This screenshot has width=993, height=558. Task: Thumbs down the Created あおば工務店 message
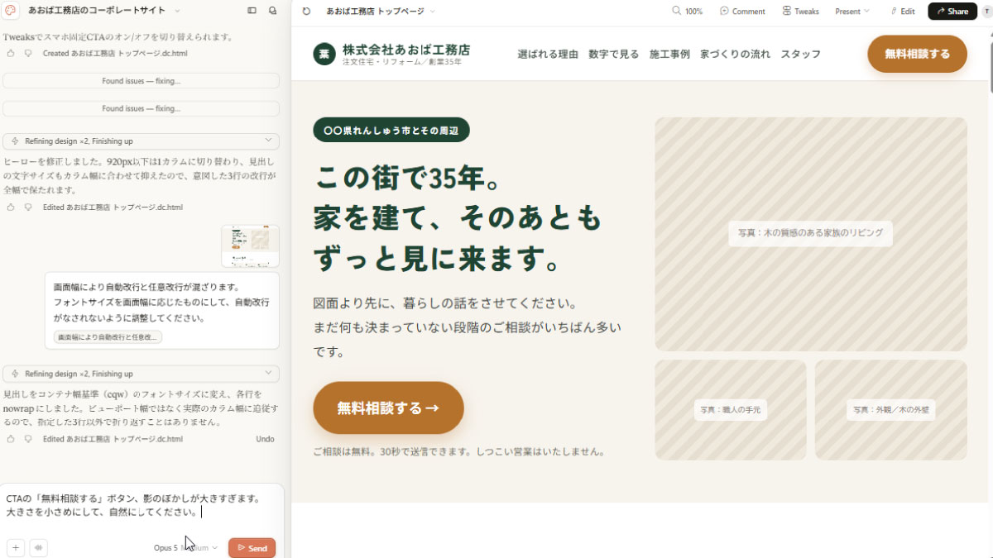click(28, 53)
